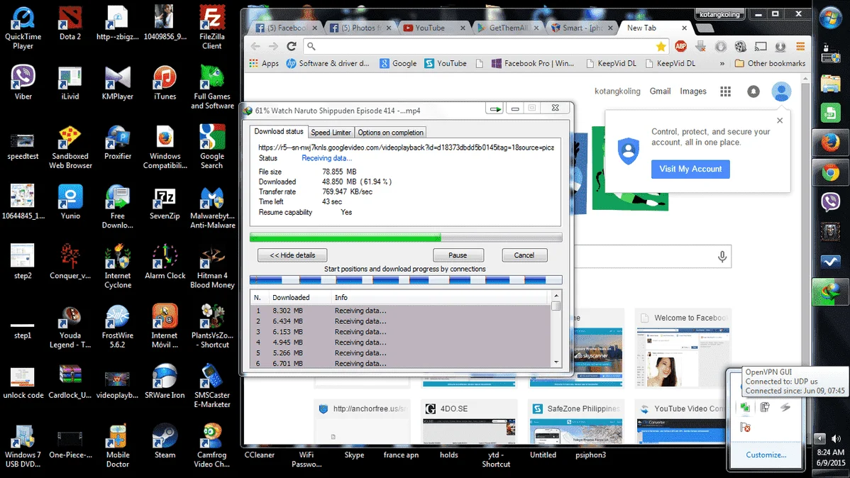Open Apps shortcut in bookmarks bar
Image resolution: width=850 pixels, height=478 pixels.
point(263,63)
